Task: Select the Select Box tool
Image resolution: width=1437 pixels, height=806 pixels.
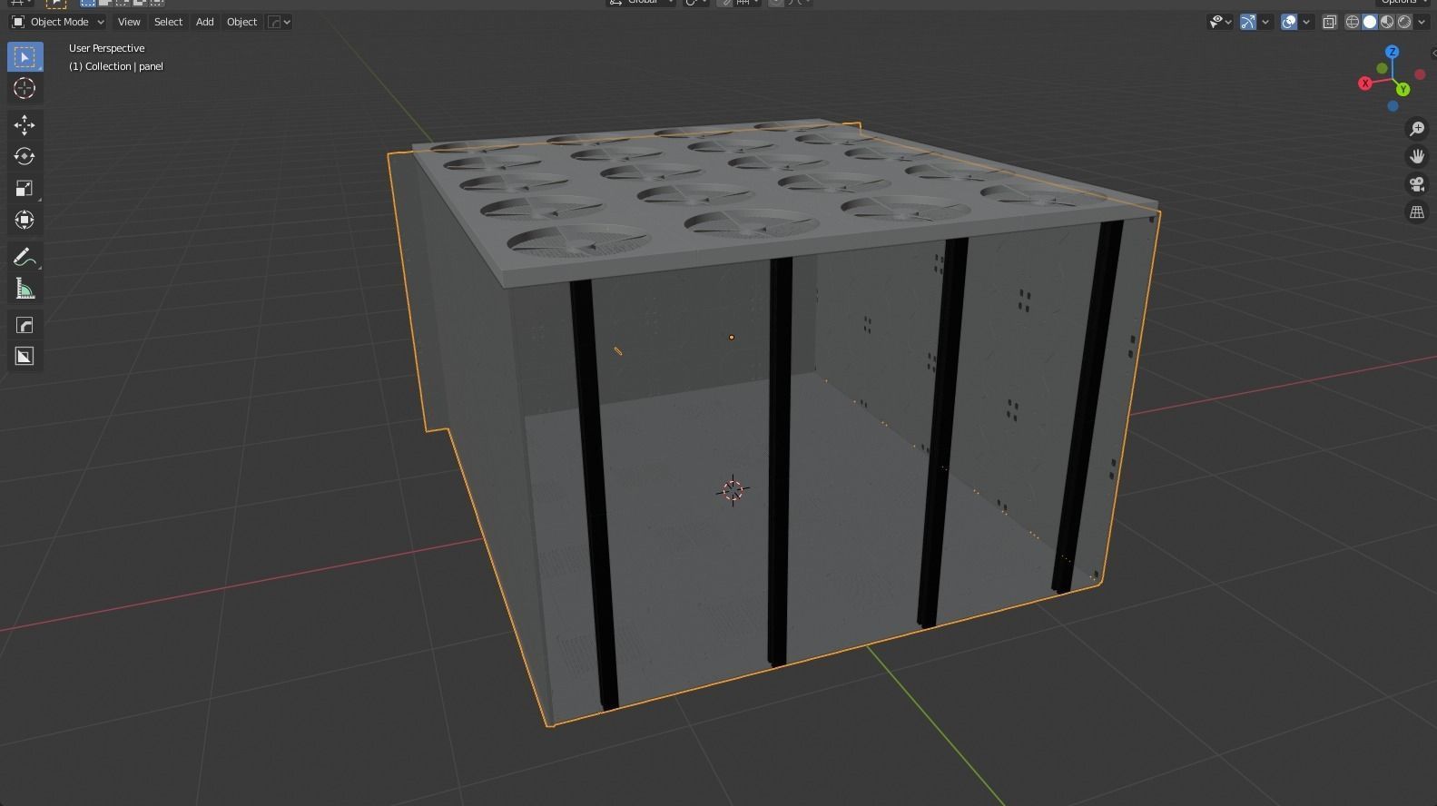Action: pos(25,57)
